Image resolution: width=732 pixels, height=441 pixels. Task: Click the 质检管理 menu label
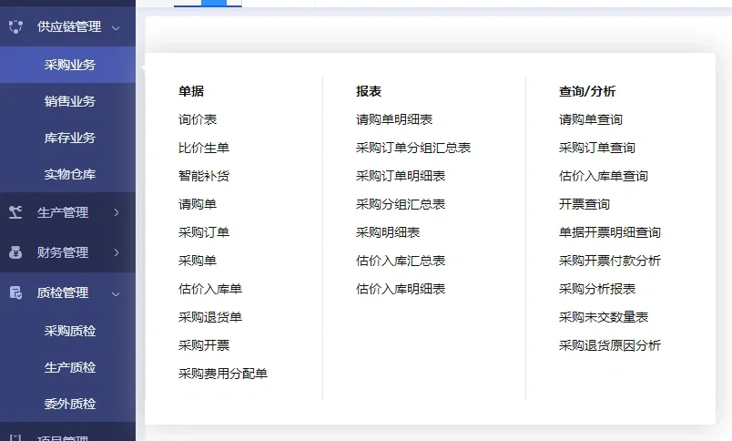[x=63, y=292]
